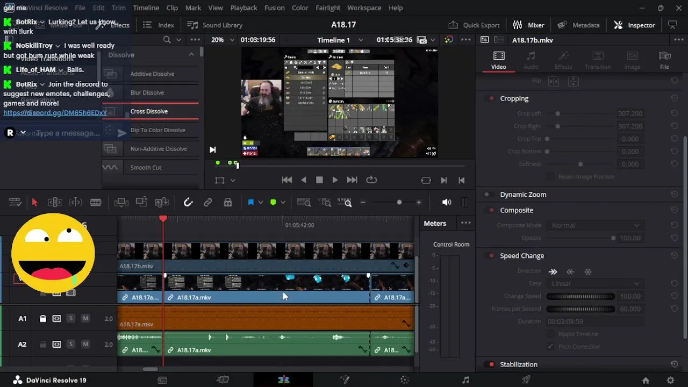The width and height of the screenshot is (688, 387).
Task: Open the Fusion menu
Action: coord(275,8)
